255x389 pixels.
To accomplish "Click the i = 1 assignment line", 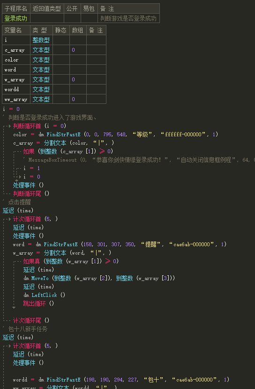I will point(31,168).
